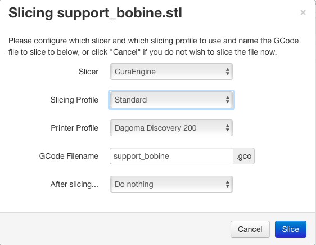Click the up-down arrows on After slicing select

click(228, 184)
